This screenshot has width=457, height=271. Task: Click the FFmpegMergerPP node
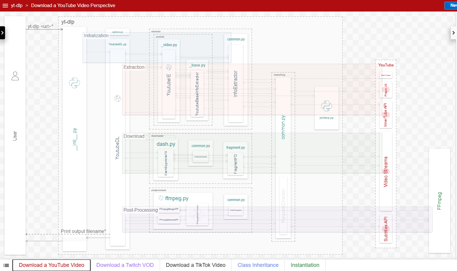coord(169,209)
